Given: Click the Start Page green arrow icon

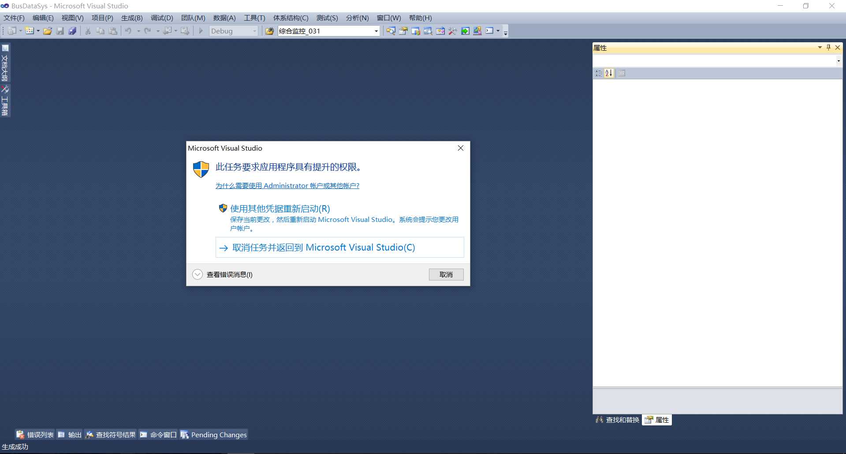Looking at the screenshot, I should point(465,31).
